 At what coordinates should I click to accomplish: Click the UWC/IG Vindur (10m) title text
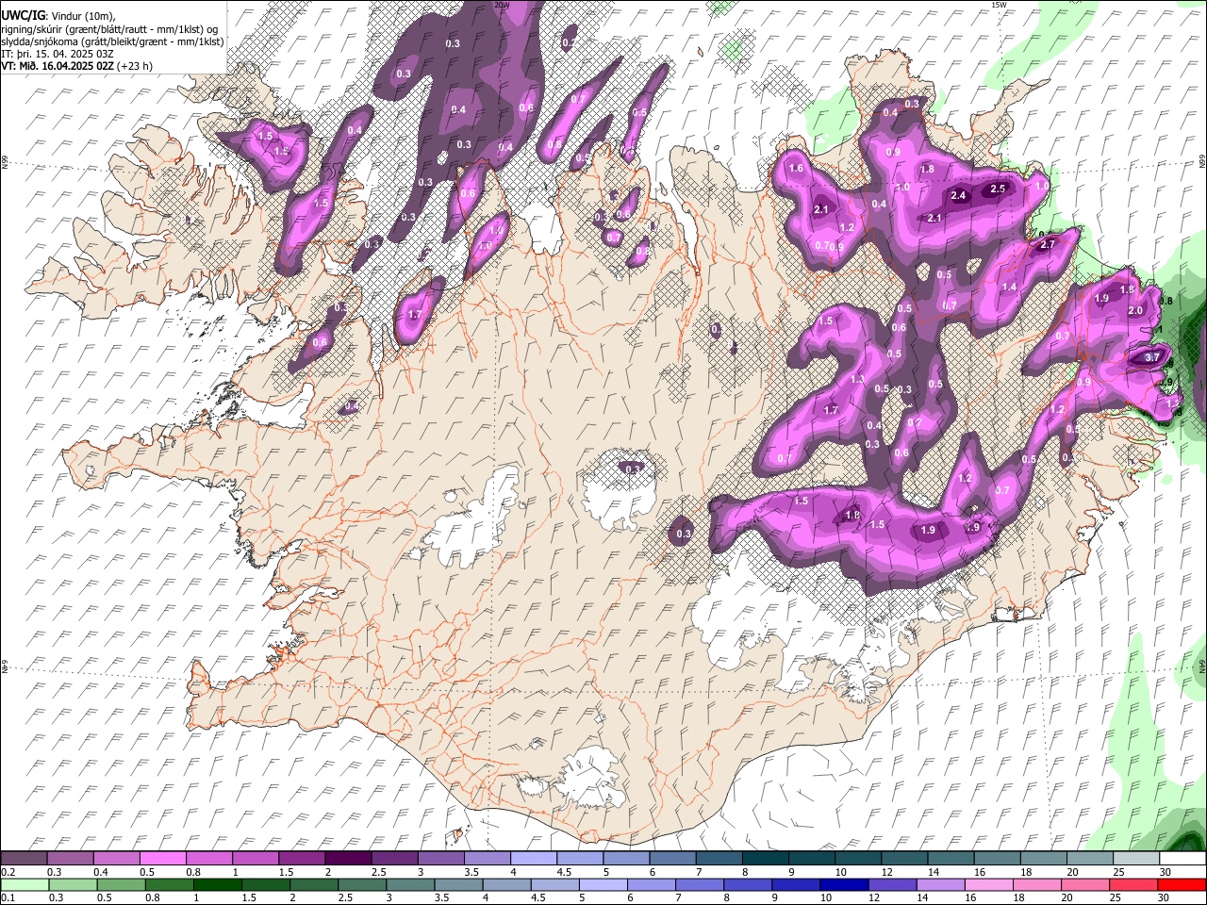pos(58,16)
